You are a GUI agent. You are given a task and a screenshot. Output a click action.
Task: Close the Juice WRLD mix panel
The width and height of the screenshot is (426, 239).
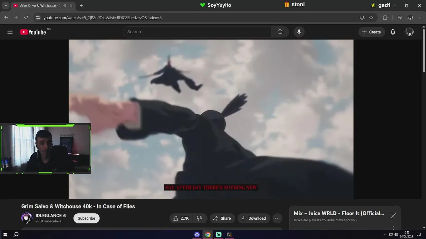point(393,216)
